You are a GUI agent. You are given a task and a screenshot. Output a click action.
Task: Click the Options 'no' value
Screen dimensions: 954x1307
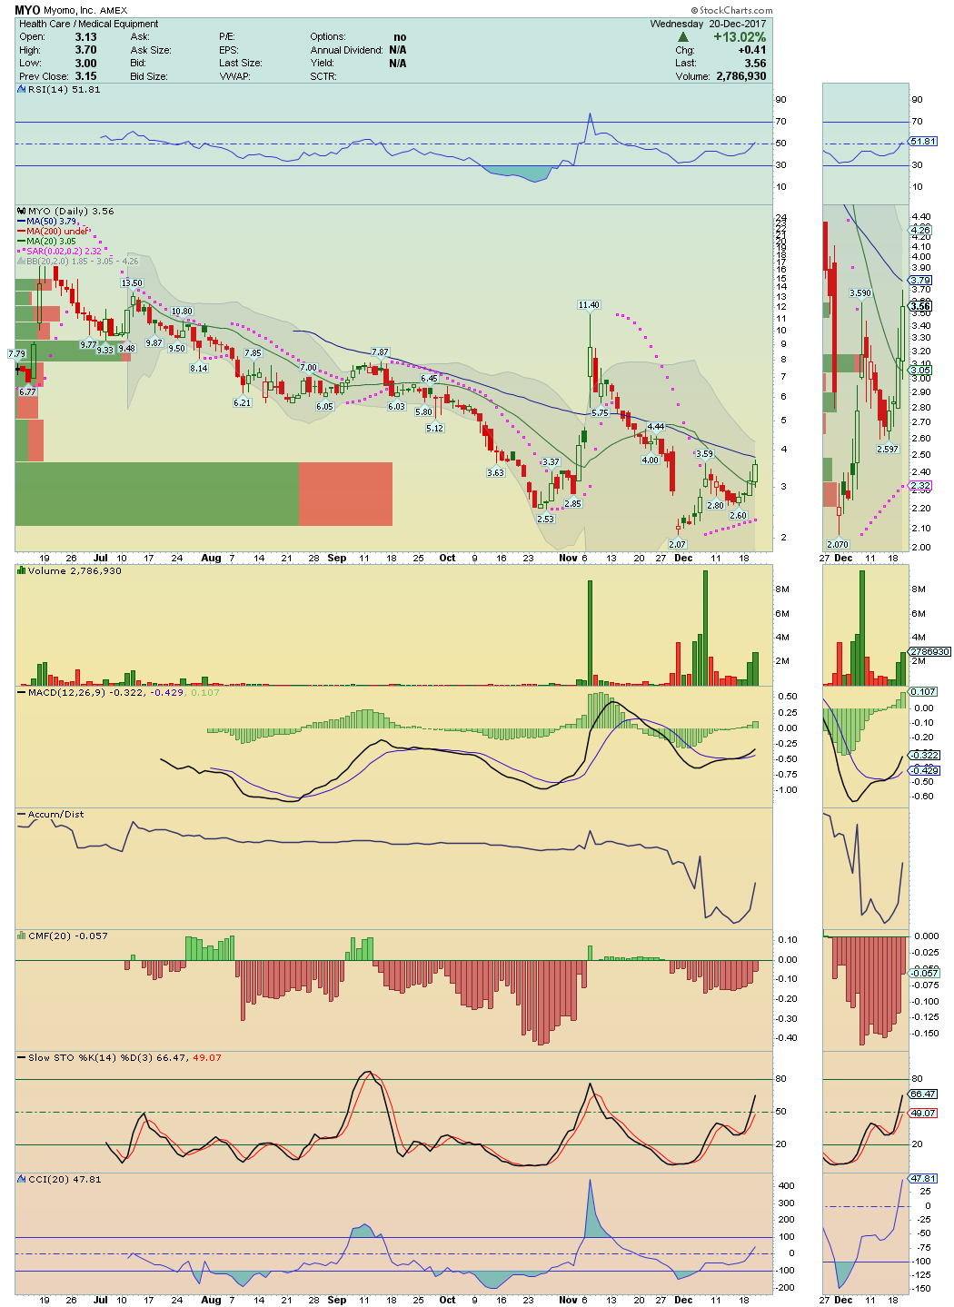400,37
